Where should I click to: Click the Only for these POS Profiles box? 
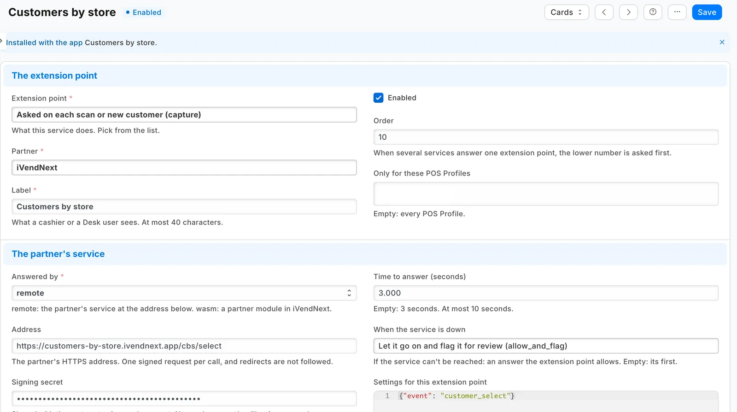tap(546, 194)
